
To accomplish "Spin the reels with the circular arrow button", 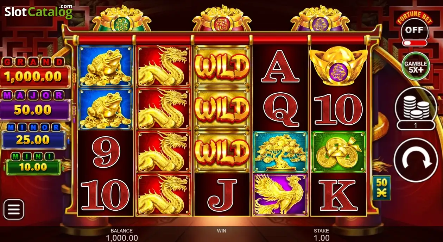I will tap(415, 160).
